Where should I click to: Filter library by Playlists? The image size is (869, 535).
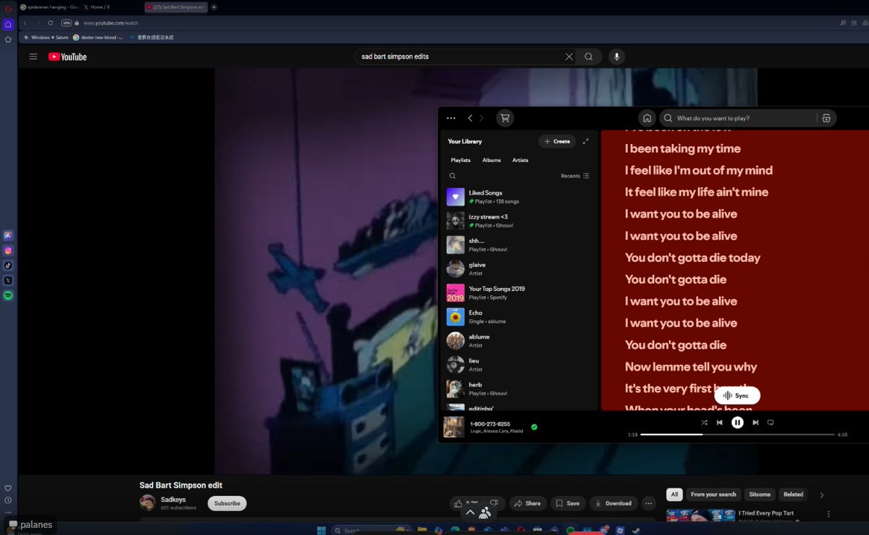(x=461, y=160)
